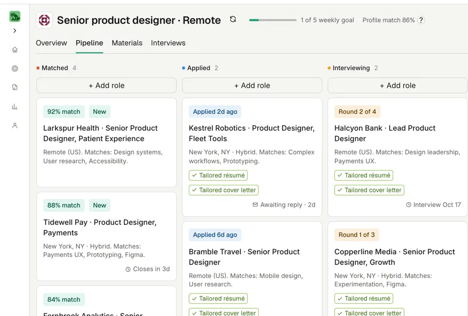
Task: Open the Larkspur Health Senior Product Designer card
Action: point(107,142)
